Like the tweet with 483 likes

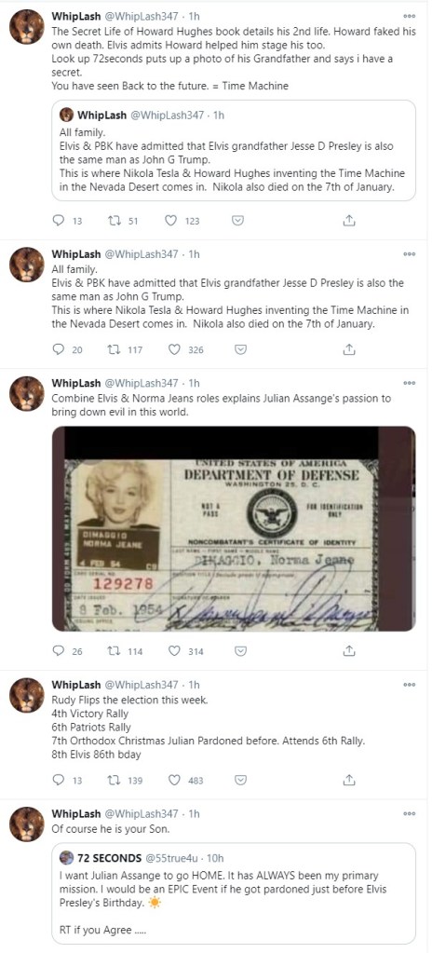coord(174,780)
